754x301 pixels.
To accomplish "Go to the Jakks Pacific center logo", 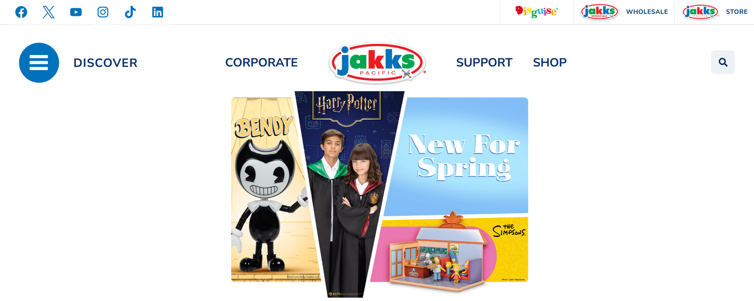I will pyautogui.click(x=377, y=62).
